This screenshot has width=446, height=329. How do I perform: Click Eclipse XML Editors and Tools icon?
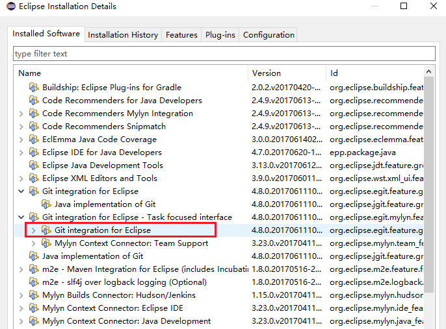coord(34,178)
